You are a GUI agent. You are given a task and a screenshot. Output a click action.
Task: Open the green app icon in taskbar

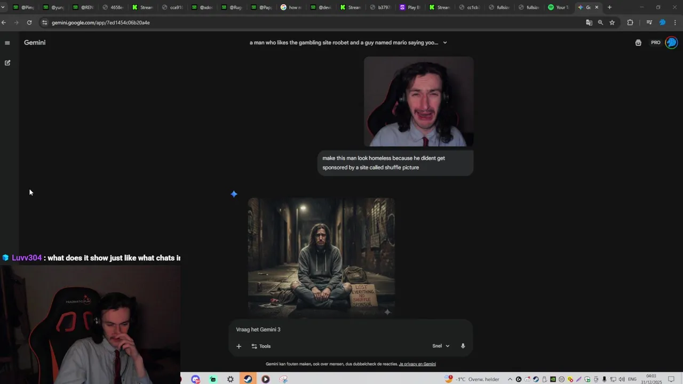tap(213, 379)
